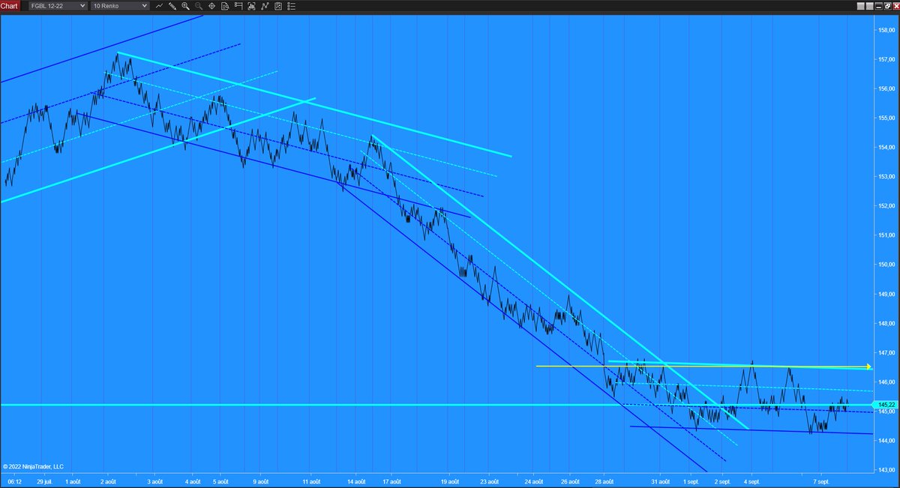Click the 144,00 price axis label
This screenshot has height=488, width=900.
click(886, 441)
